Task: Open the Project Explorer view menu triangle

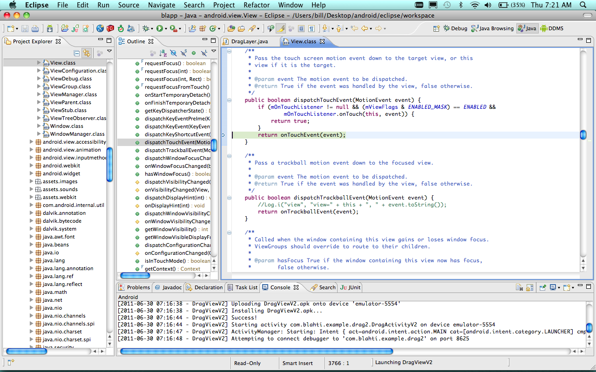Action: (x=109, y=51)
